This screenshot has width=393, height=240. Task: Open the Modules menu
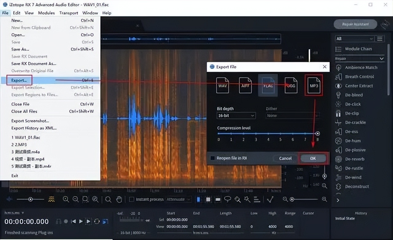pyautogui.click(x=46, y=13)
